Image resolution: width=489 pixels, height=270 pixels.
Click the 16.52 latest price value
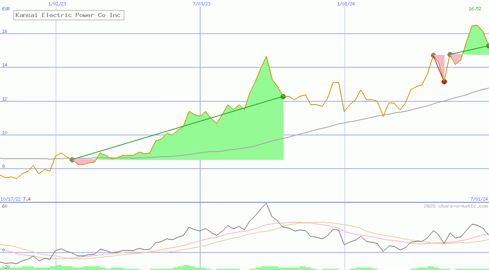[475, 9]
